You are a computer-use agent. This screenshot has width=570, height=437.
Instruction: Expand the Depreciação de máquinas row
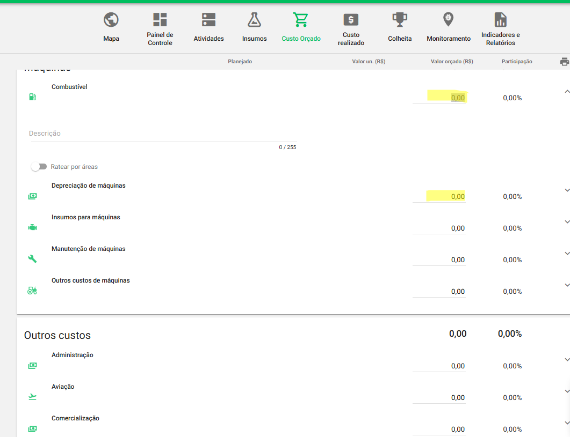click(567, 190)
